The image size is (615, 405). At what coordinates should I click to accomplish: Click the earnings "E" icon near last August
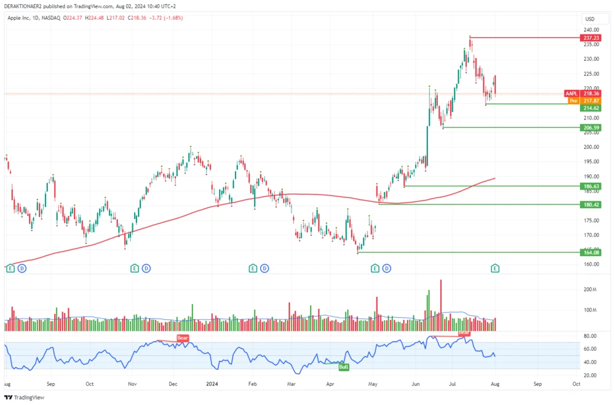[x=10, y=268]
